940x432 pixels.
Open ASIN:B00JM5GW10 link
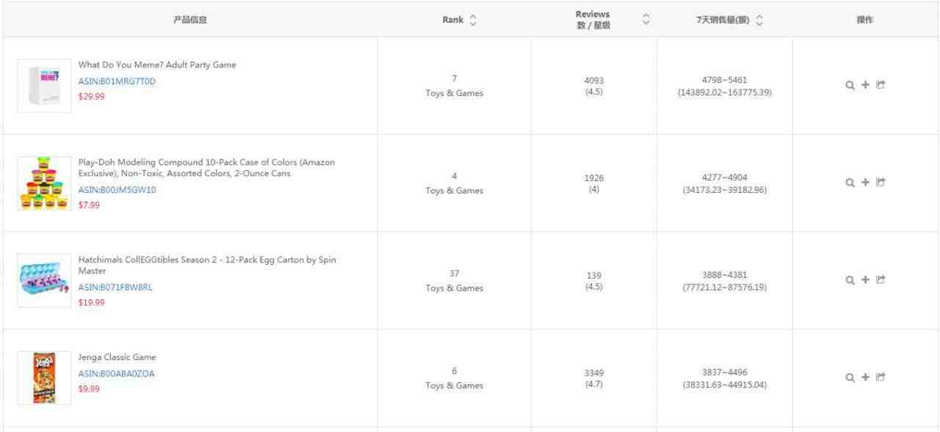tap(117, 190)
